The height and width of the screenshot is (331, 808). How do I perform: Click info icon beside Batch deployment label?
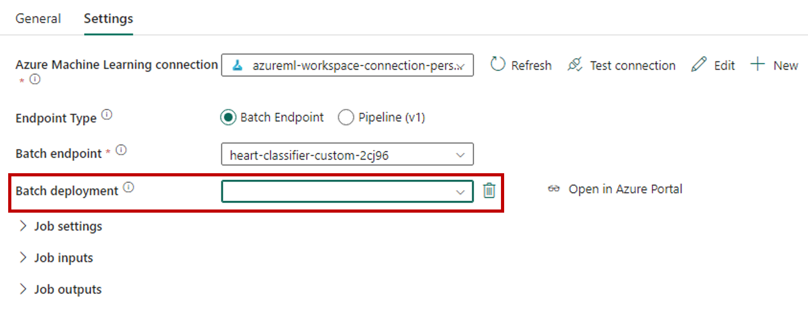click(129, 187)
